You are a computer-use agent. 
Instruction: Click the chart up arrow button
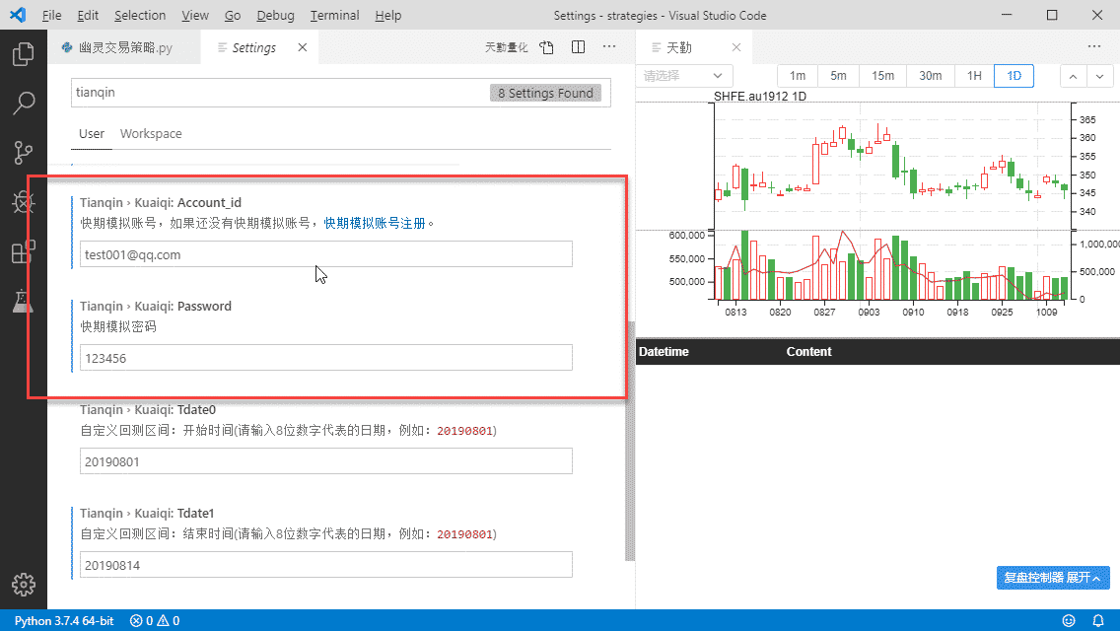click(1073, 76)
